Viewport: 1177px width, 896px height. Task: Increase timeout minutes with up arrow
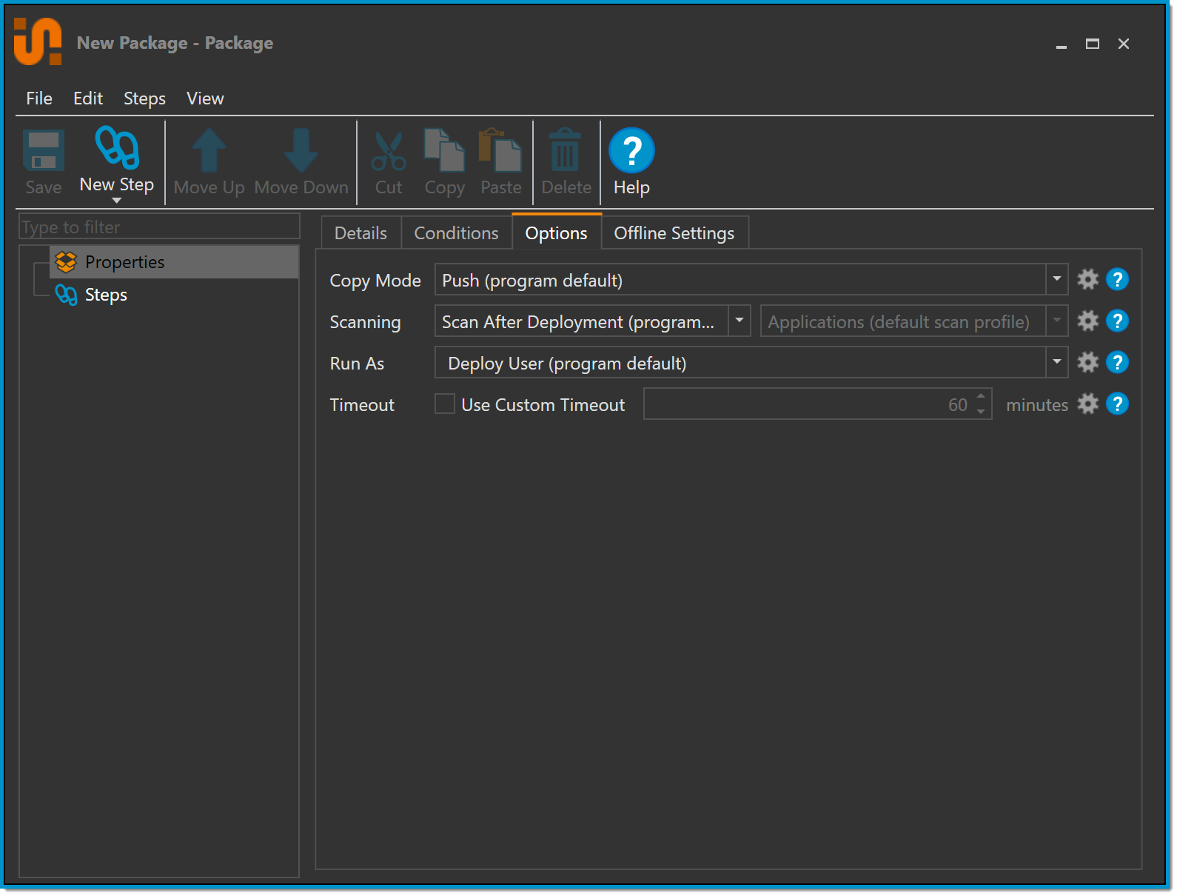point(981,397)
